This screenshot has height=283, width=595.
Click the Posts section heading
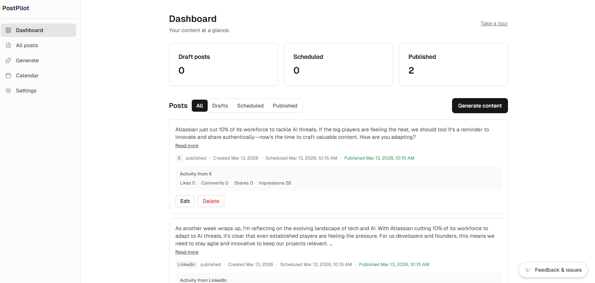click(x=178, y=106)
